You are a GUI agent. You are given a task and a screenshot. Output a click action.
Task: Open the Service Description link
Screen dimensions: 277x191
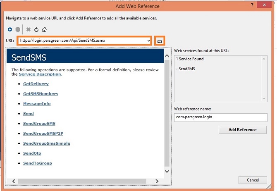(40, 74)
